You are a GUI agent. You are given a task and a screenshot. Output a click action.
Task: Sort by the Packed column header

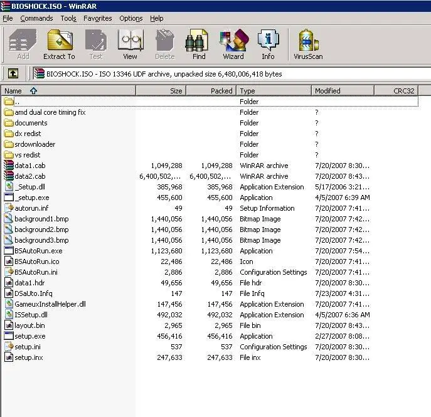[x=211, y=91]
